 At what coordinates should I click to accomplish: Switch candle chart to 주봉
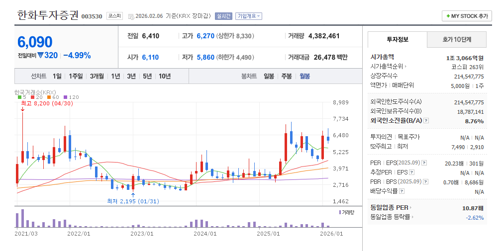pyautogui.click(x=287, y=76)
